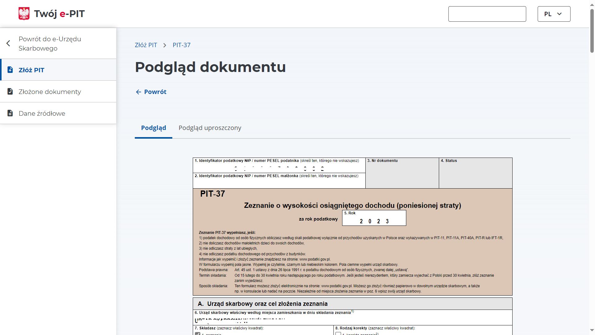Click the Złóż PIT document-plus icon
Viewport: 595px width, 335px height.
(x=10, y=70)
